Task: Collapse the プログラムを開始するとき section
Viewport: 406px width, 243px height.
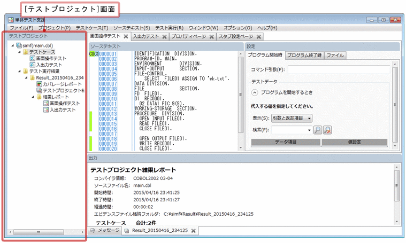Action: point(255,92)
